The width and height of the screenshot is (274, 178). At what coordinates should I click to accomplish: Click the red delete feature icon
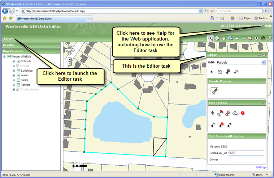click(243, 113)
